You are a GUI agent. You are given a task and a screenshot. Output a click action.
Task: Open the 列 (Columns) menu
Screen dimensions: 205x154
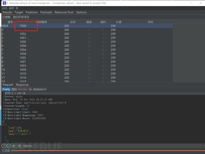point(17,8)
